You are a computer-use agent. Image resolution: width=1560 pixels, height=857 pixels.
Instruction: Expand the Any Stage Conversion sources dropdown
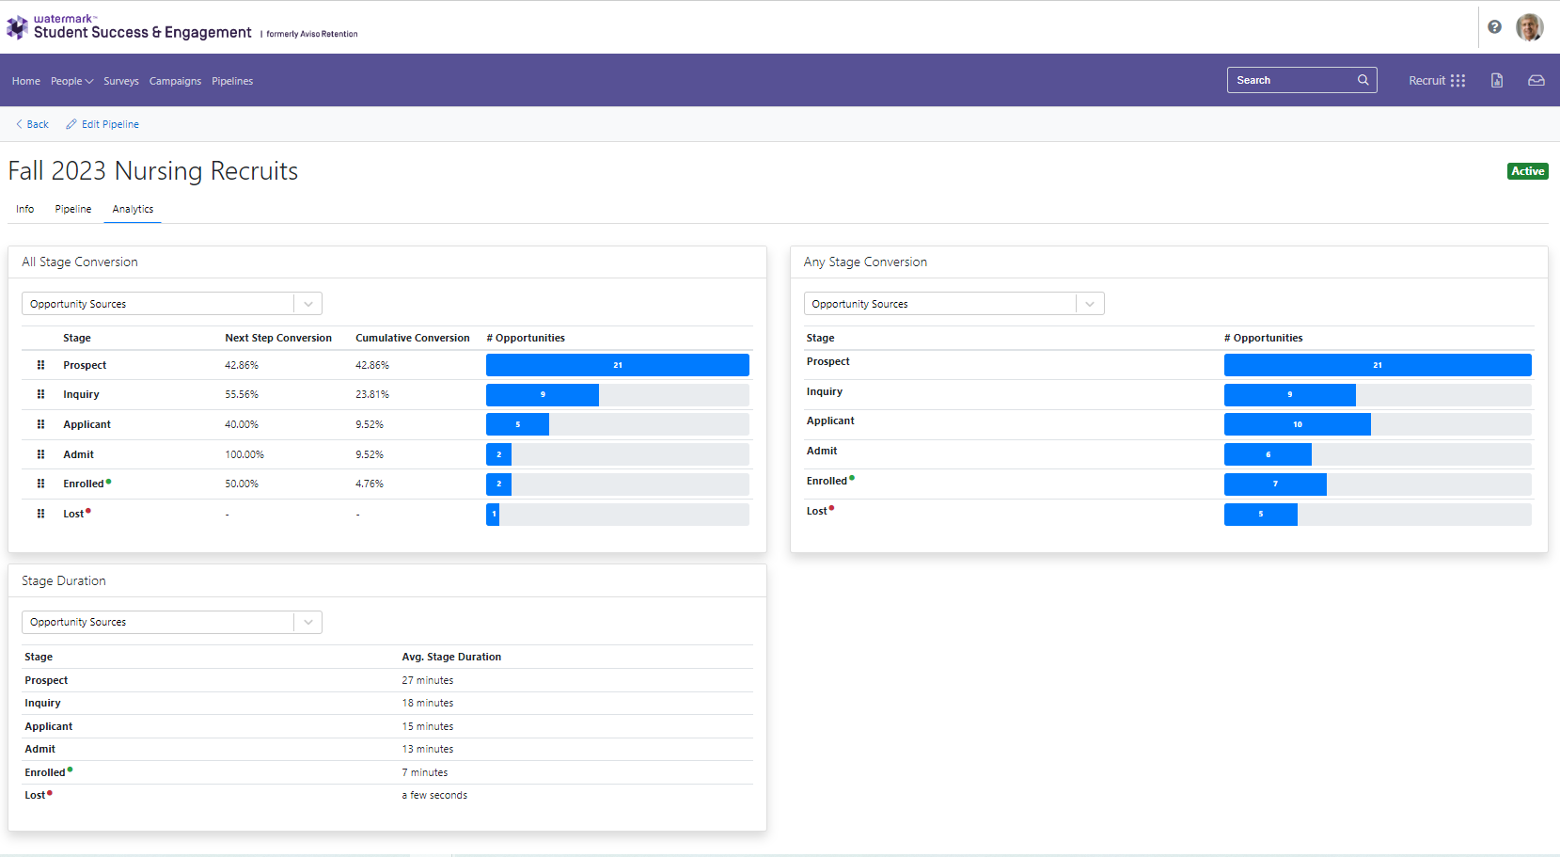click(x=1090, y=303)
